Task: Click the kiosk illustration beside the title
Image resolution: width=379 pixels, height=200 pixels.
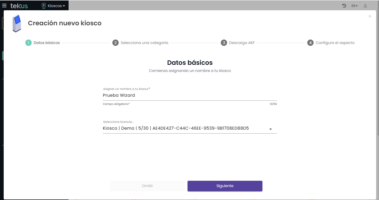Action: pyautogui.click(x=17, y=23)
